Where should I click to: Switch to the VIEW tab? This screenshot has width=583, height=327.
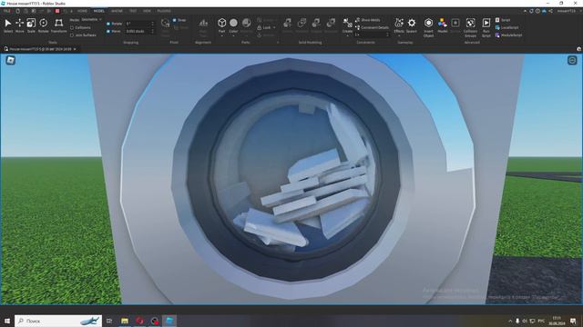click(147, 11)
